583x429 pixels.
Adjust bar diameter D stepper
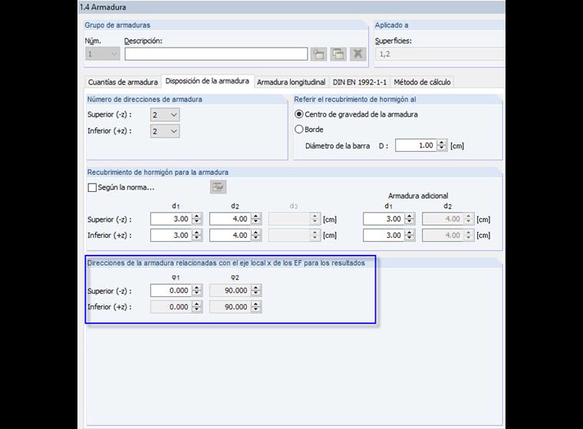click(x=441, y=146)
